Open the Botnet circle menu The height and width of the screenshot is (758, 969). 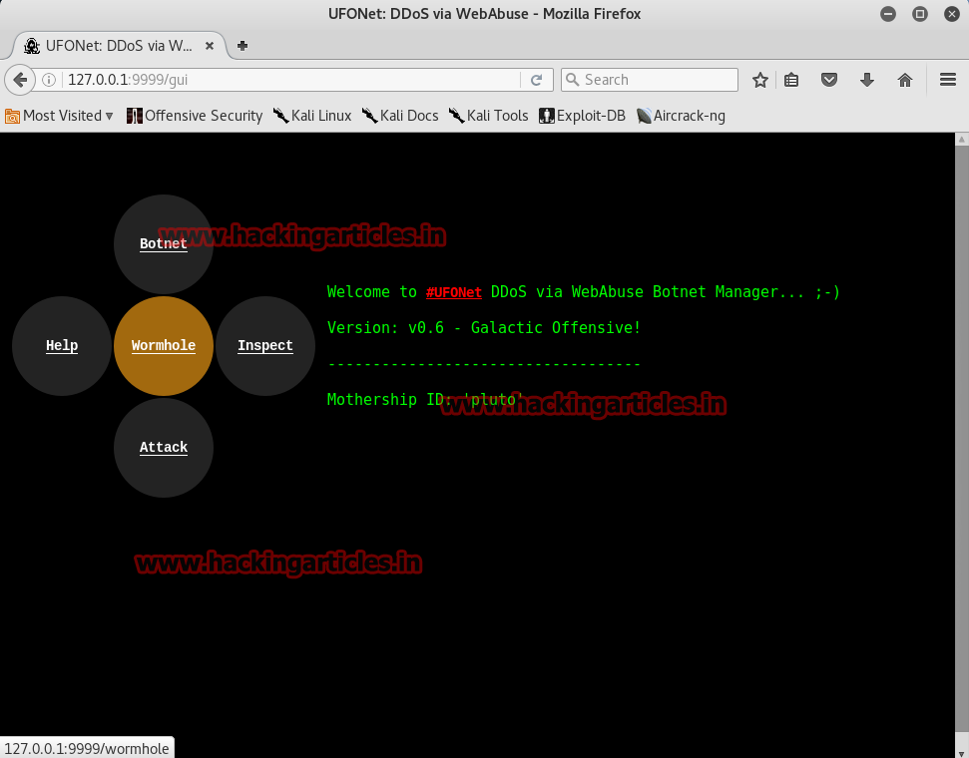163,244
